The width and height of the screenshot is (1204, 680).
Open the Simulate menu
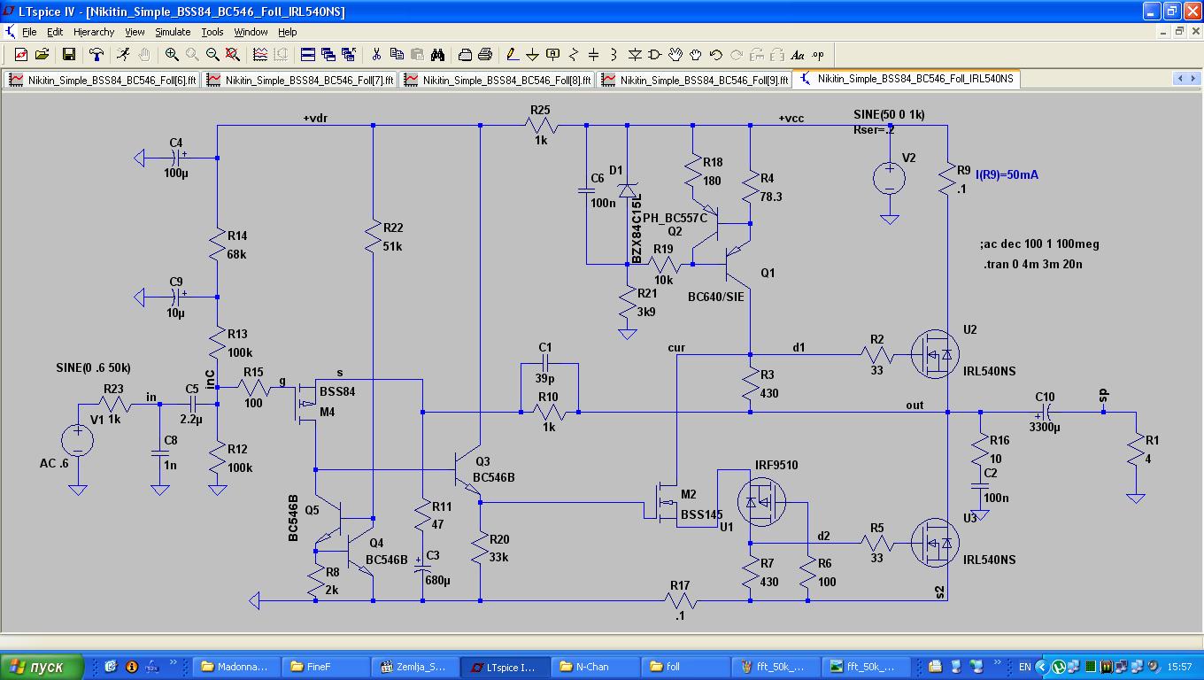coord(173,32)
